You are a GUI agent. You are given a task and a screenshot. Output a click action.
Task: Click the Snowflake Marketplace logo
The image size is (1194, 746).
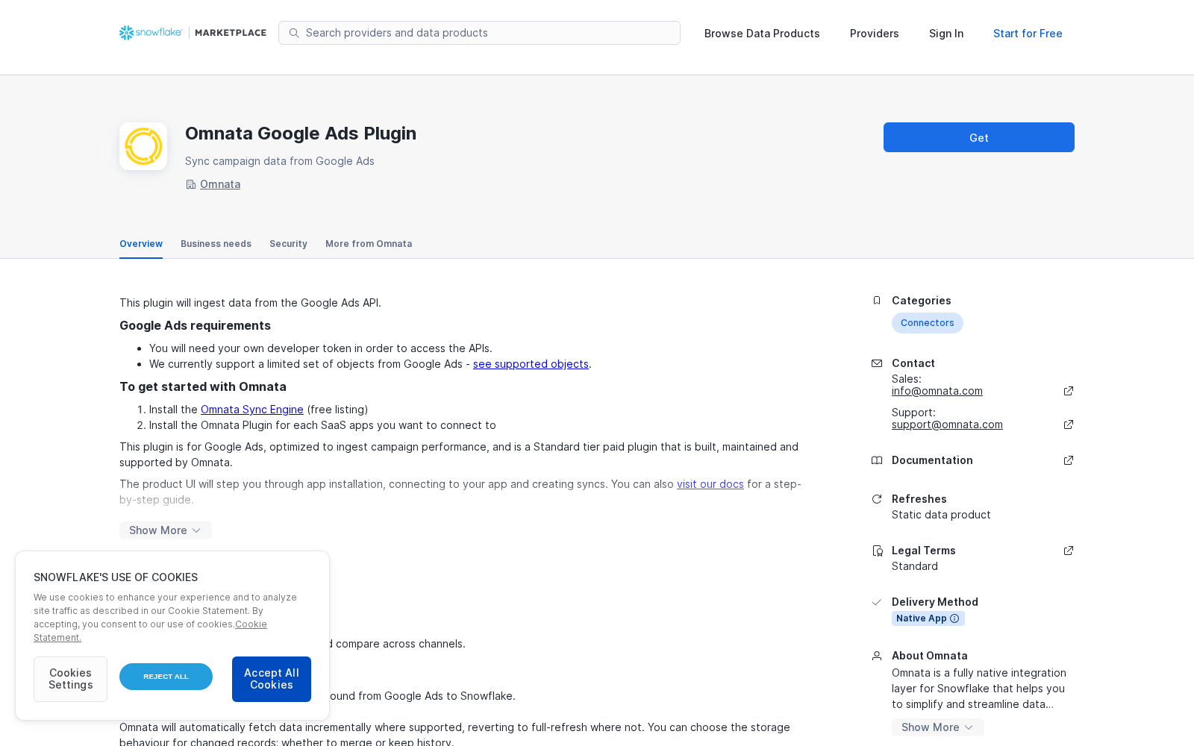click(x=193, y=33)
